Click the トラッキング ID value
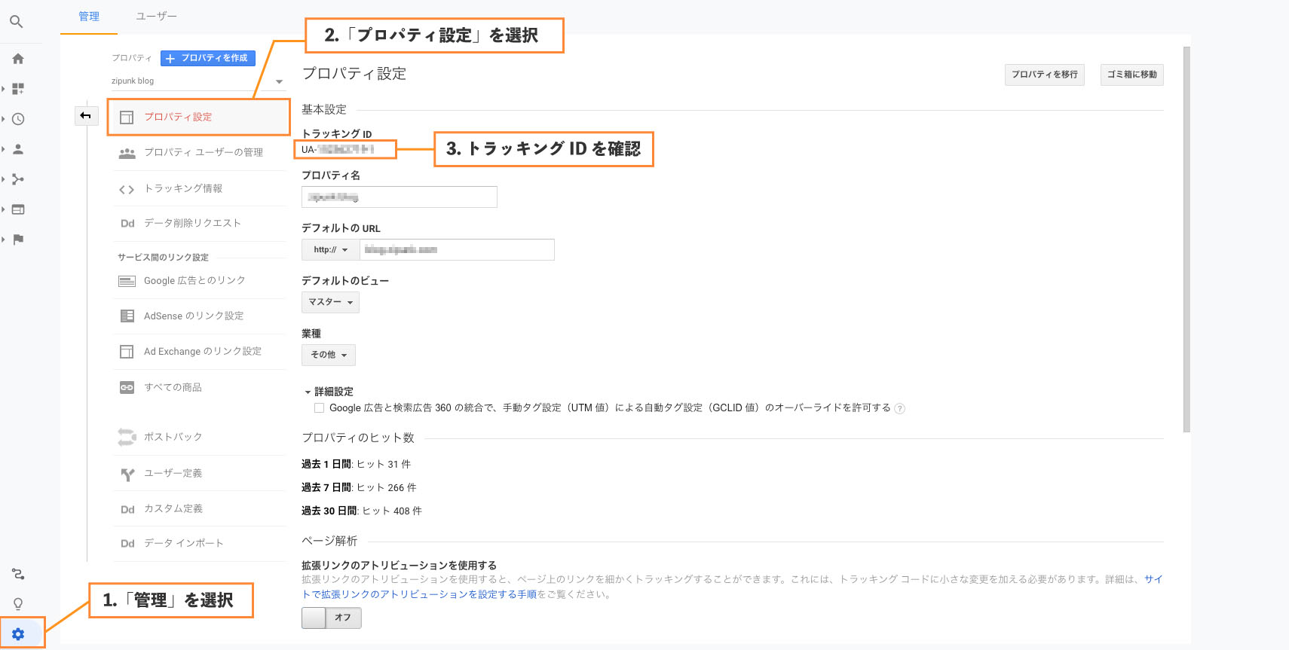The image size is (1289, 650). pyautogui.click(x=338, y=150)
